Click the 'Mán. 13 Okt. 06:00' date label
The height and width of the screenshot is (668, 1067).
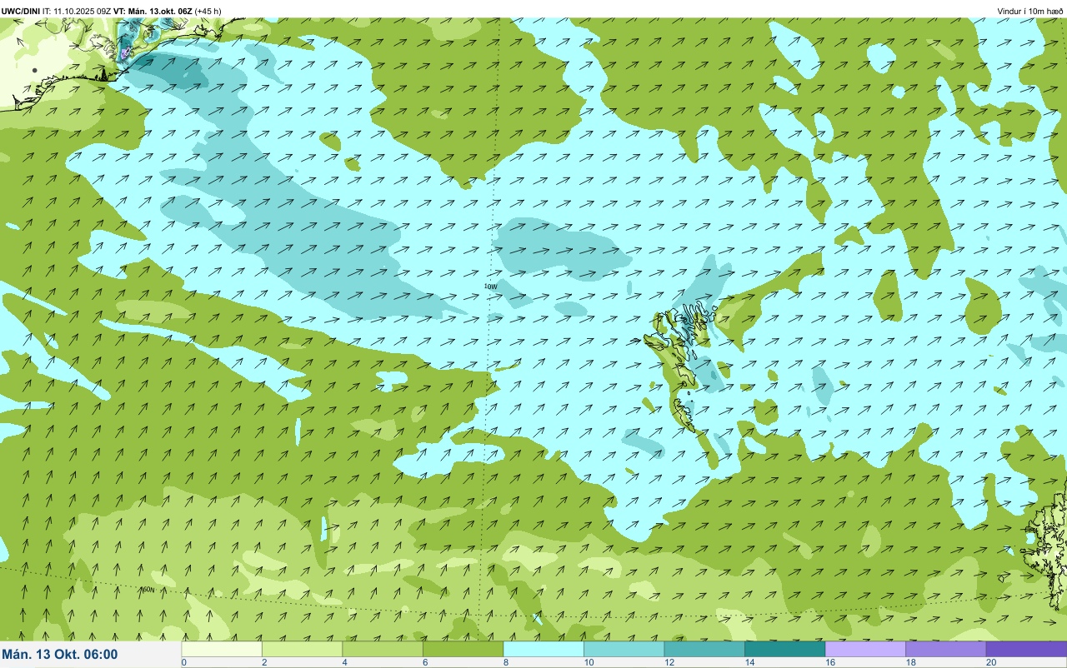tap(60, 655)
